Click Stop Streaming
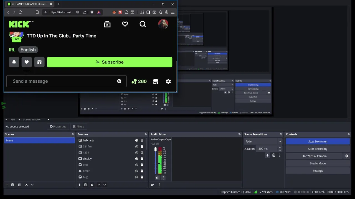This screenshot has width=355, height=199. (x=318, y=142)
